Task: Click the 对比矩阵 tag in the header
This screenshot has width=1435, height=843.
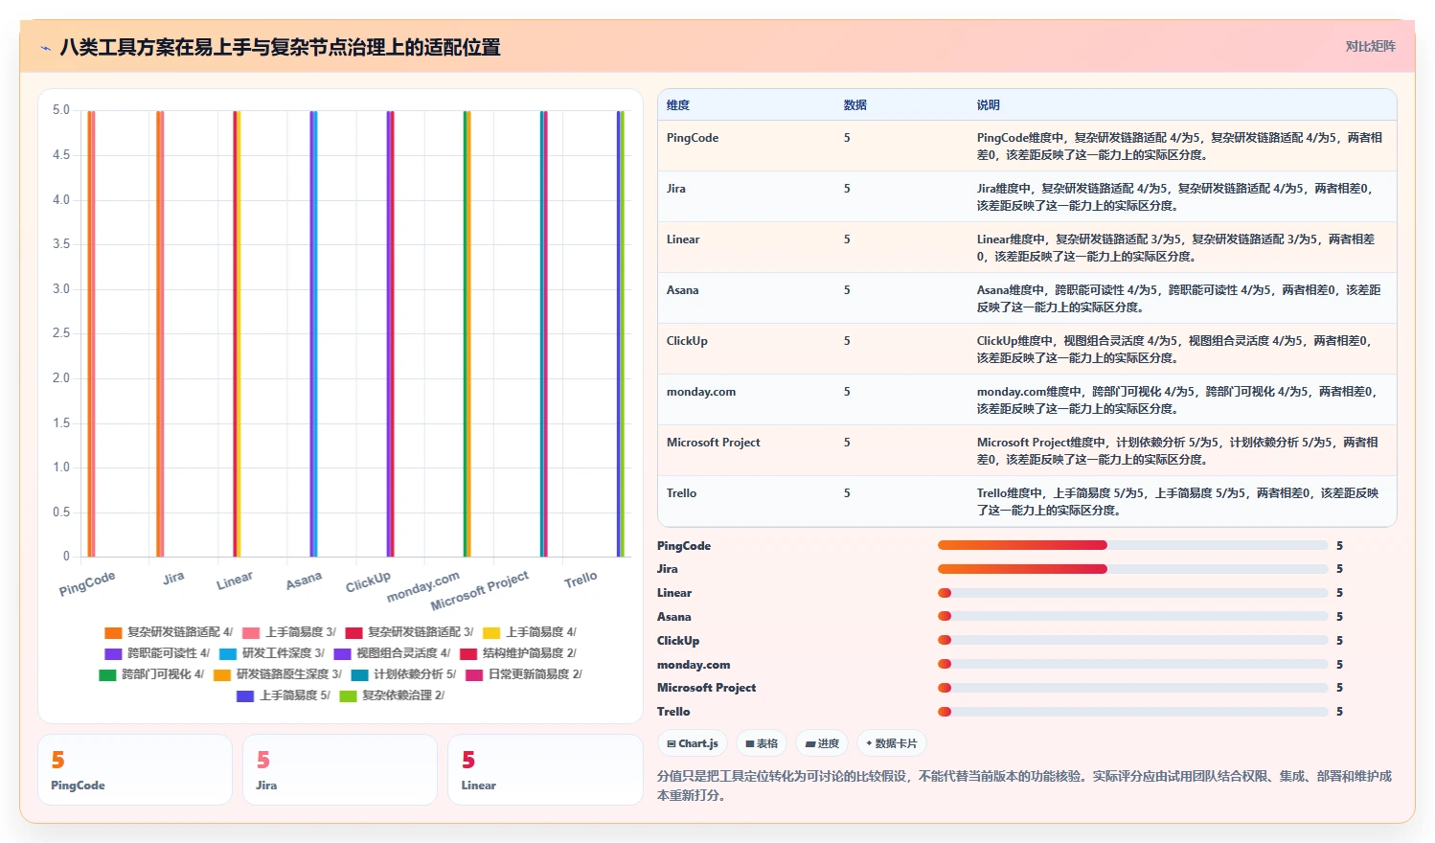Action: (1370, 46)
